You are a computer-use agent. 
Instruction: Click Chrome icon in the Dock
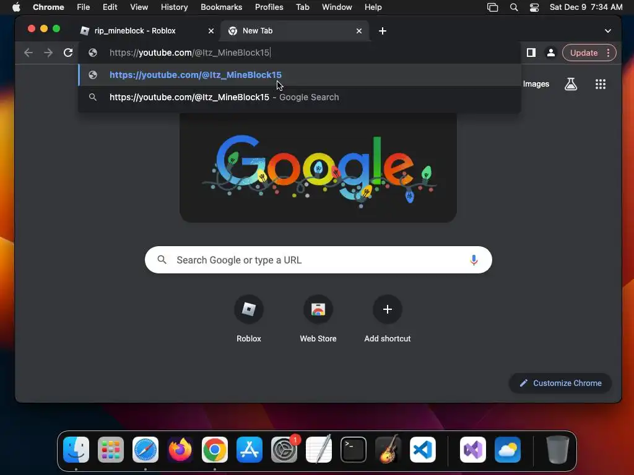pyautogui.click(x=215, y=450)
